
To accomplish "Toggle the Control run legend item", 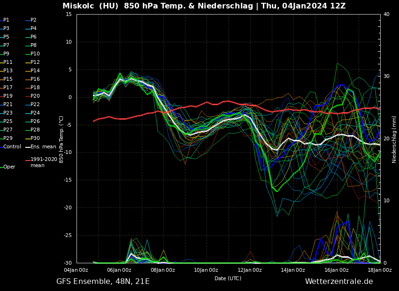I will (x=12, y=147).
